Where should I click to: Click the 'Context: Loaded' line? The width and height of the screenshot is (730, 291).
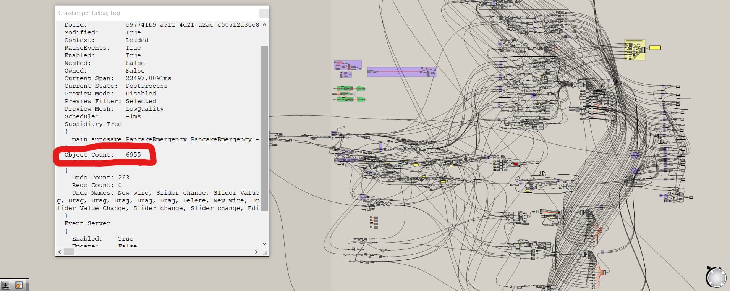tap(107, 40)
